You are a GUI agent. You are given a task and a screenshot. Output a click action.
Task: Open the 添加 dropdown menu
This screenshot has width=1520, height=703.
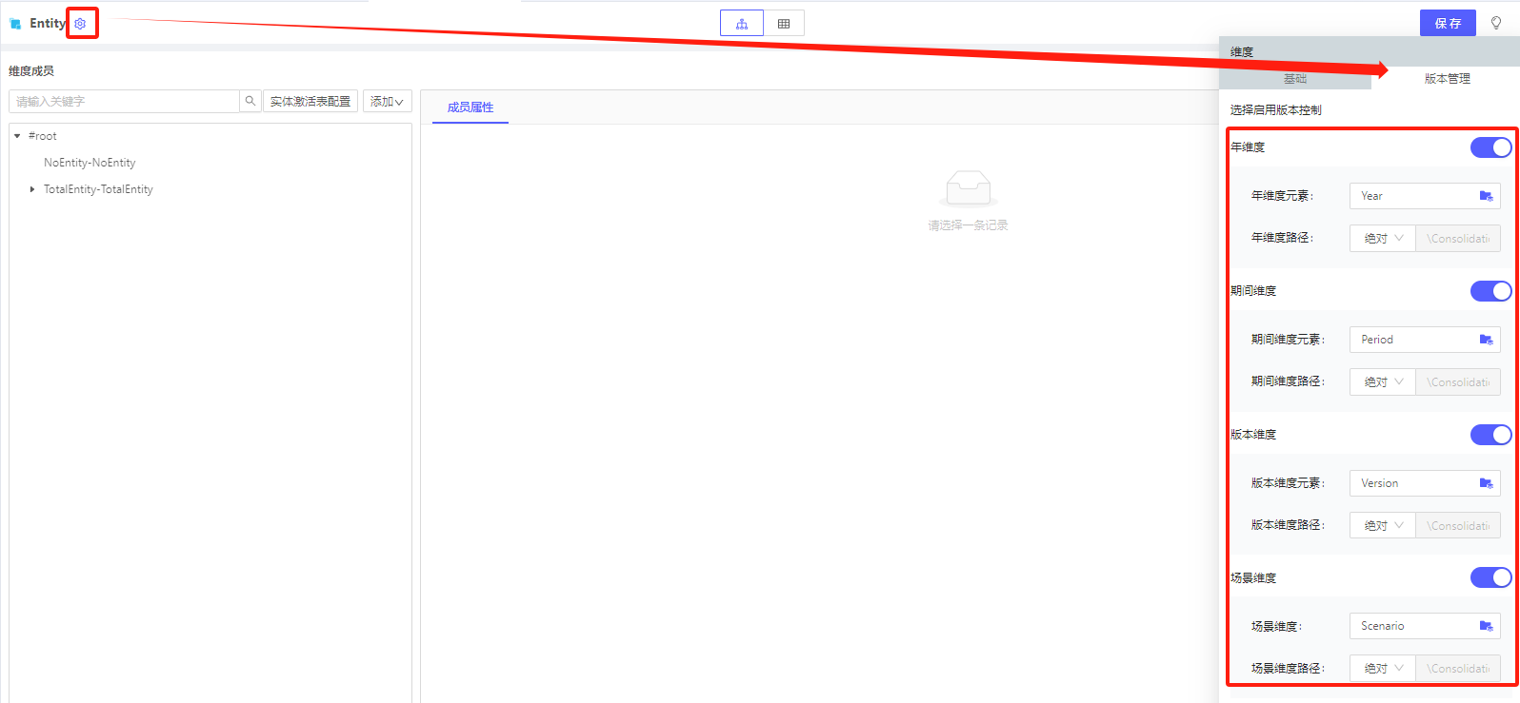(387, 102)
